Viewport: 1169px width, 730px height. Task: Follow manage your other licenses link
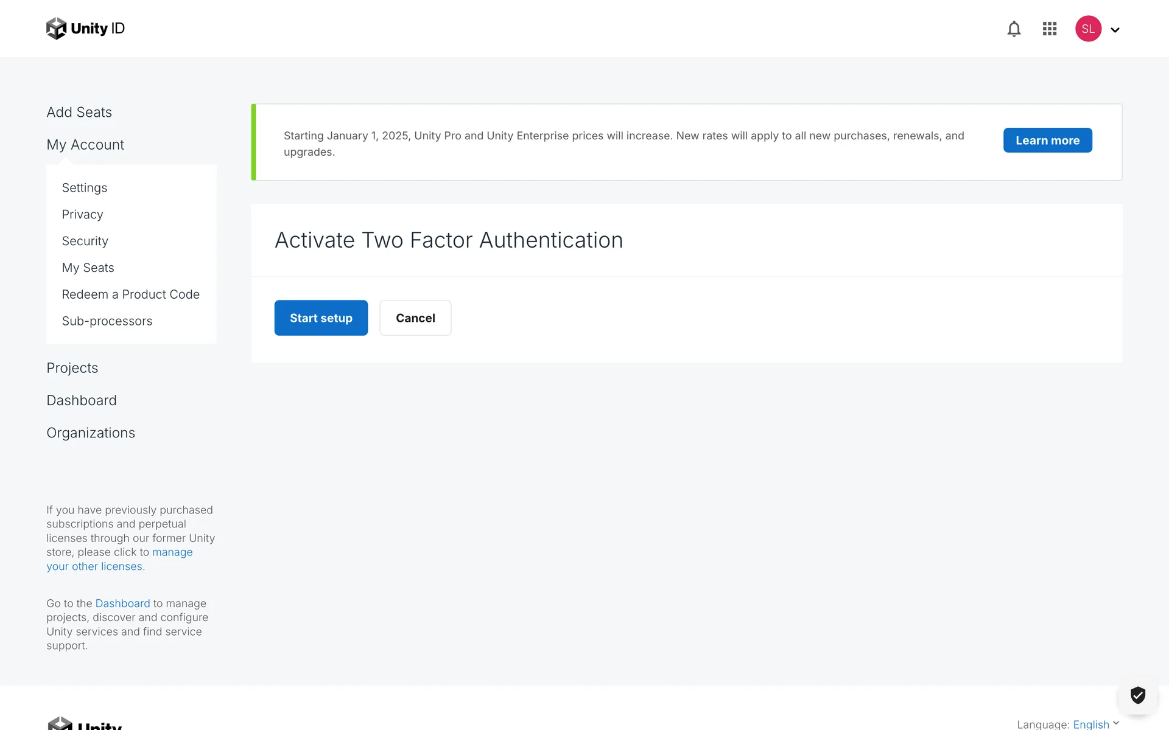tap(172, 552)
